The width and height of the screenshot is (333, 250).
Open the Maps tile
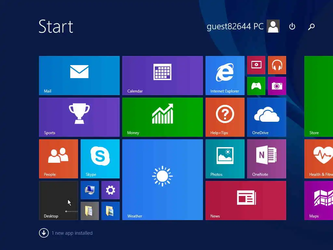(x=319, y=201)
